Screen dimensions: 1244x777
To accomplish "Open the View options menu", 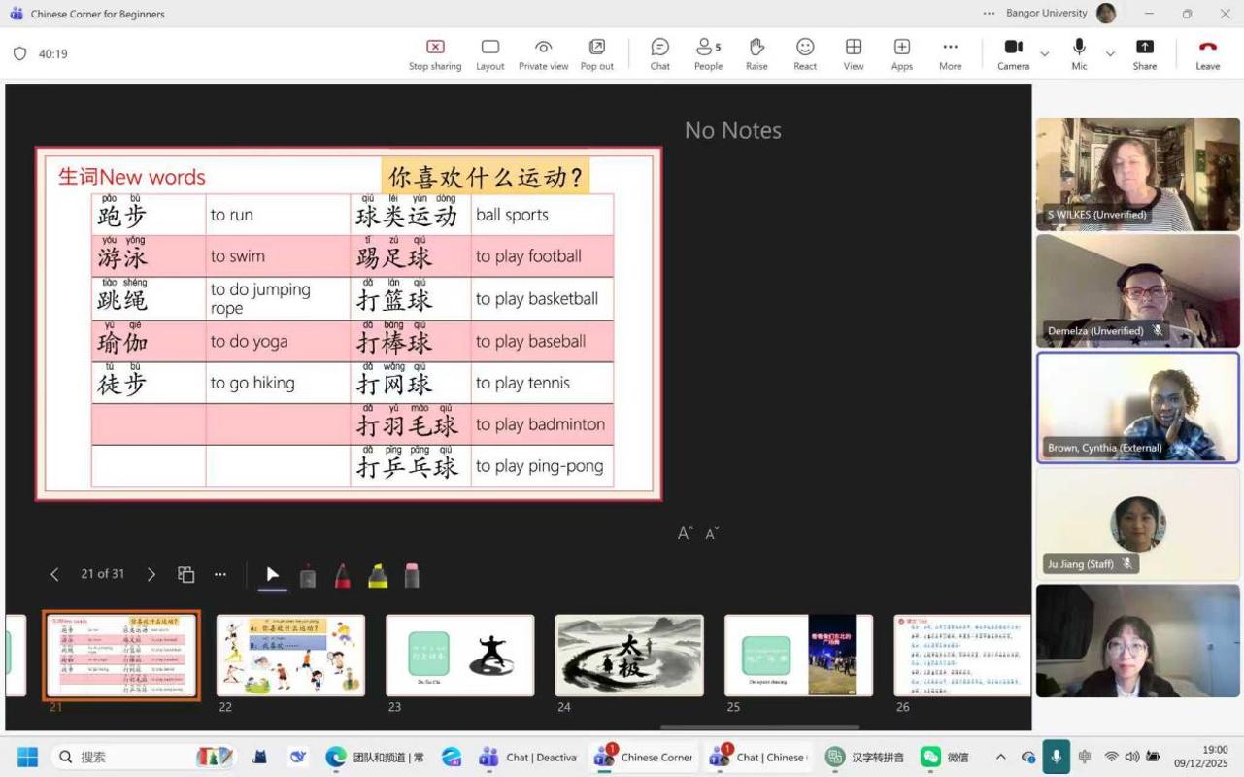I will coord(853,53).
